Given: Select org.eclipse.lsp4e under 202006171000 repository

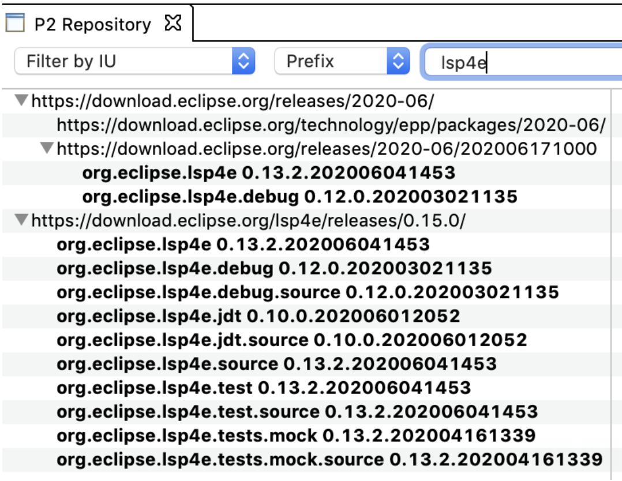Looking at the screenshot, I should 268,172.
